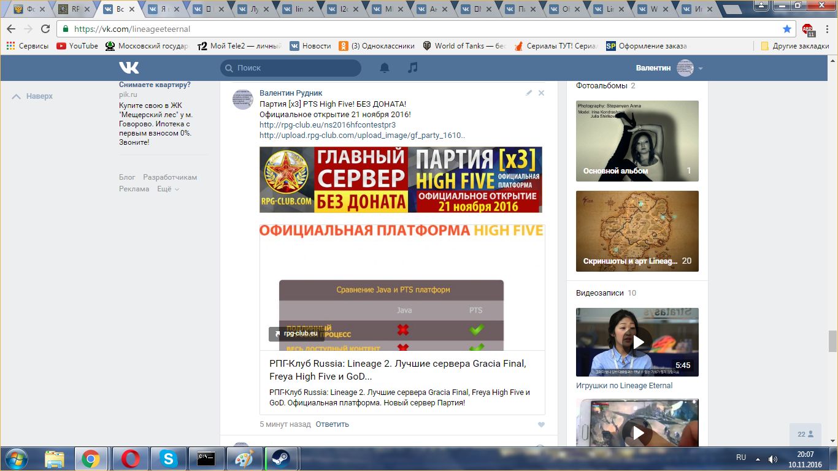Bookmark this page with the star icon

787,29
